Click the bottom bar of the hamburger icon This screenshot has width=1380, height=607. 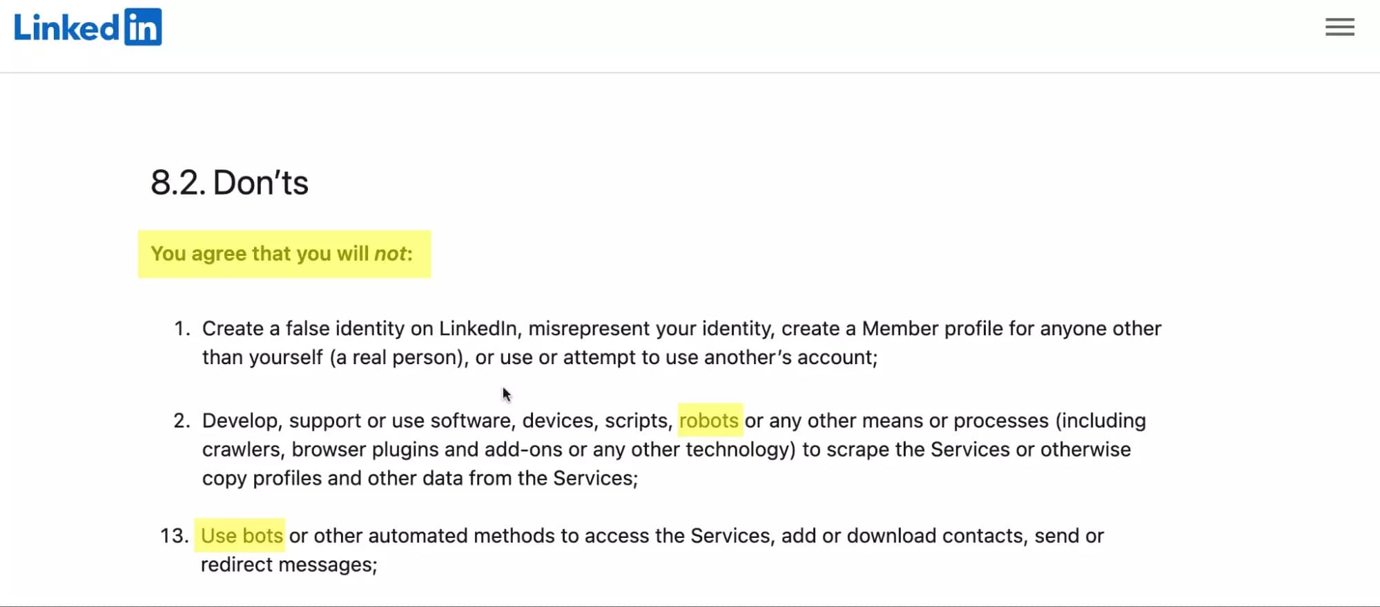(x=1339, y=36)
